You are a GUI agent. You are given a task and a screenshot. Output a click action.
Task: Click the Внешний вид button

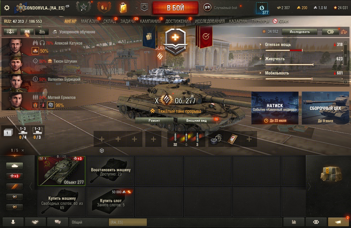point(196,121)
